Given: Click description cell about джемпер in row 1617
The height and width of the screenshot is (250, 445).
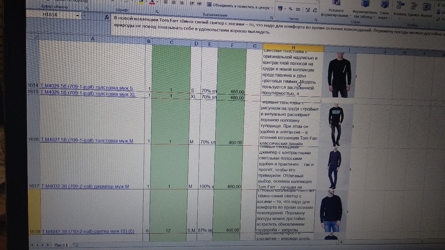Looking at the screenshot, I should tap(287, 168).
